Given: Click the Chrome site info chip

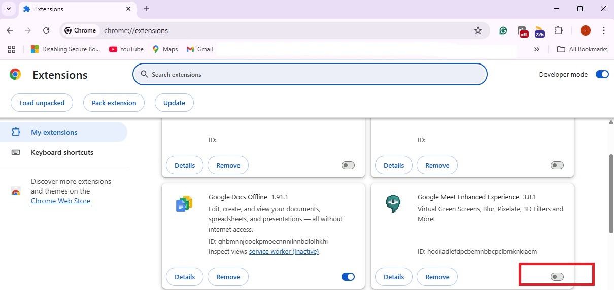Looking at the screenshot, I should click(x=80, y=30).
